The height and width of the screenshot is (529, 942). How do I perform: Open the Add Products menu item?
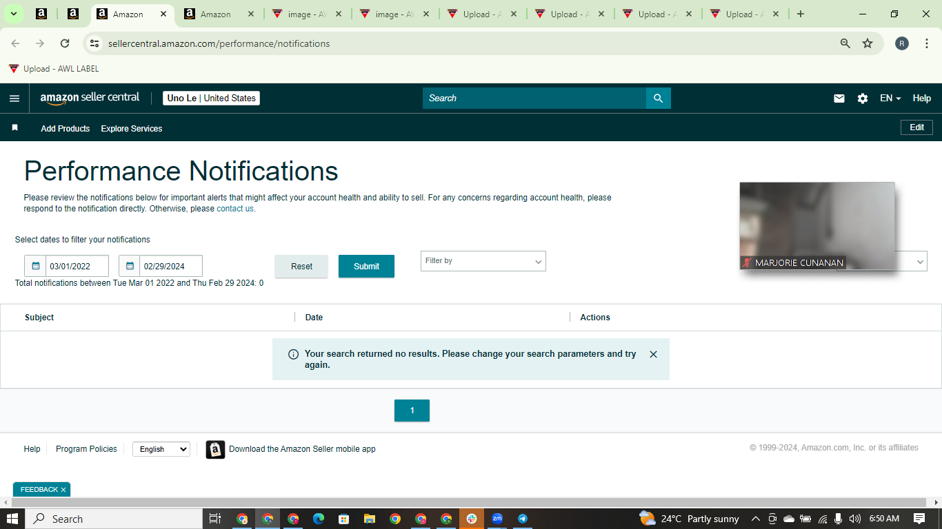tap(66, 129)
